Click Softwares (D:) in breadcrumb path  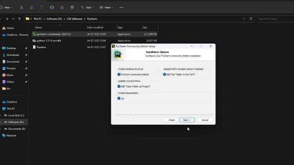(54, 19)
